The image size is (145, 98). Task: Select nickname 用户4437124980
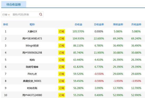[32, 95]
